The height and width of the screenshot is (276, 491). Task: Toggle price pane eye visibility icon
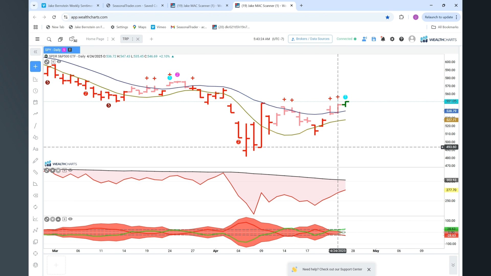59,62
